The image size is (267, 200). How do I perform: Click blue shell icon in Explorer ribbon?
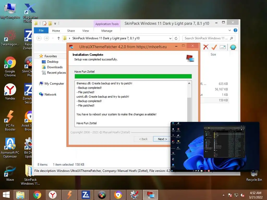pyautogui.click(x=233, y=47)
